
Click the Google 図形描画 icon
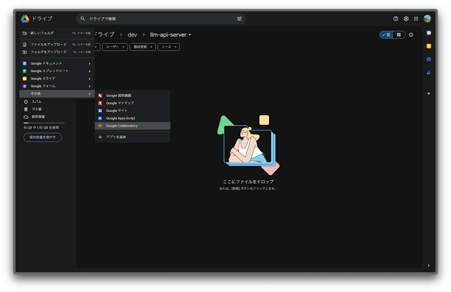click(100, 96)
